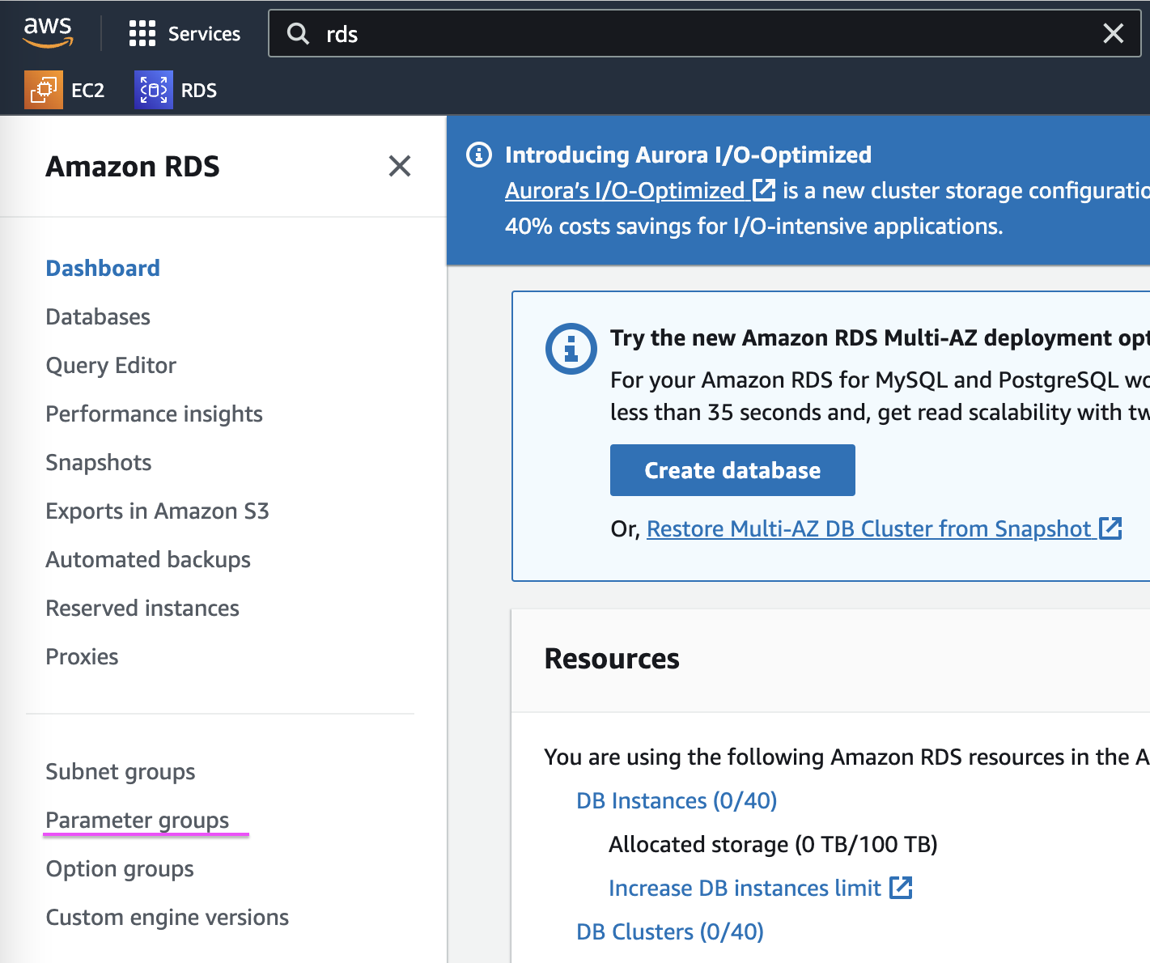Select Dashboard in the sidebar
Image resolution: width=1150 pixels, height=963 pixels.
[103, 268]
